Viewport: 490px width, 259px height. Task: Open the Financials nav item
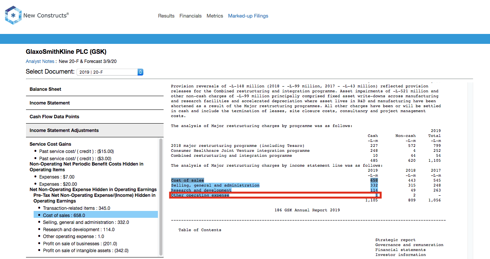tap(190, 16)
